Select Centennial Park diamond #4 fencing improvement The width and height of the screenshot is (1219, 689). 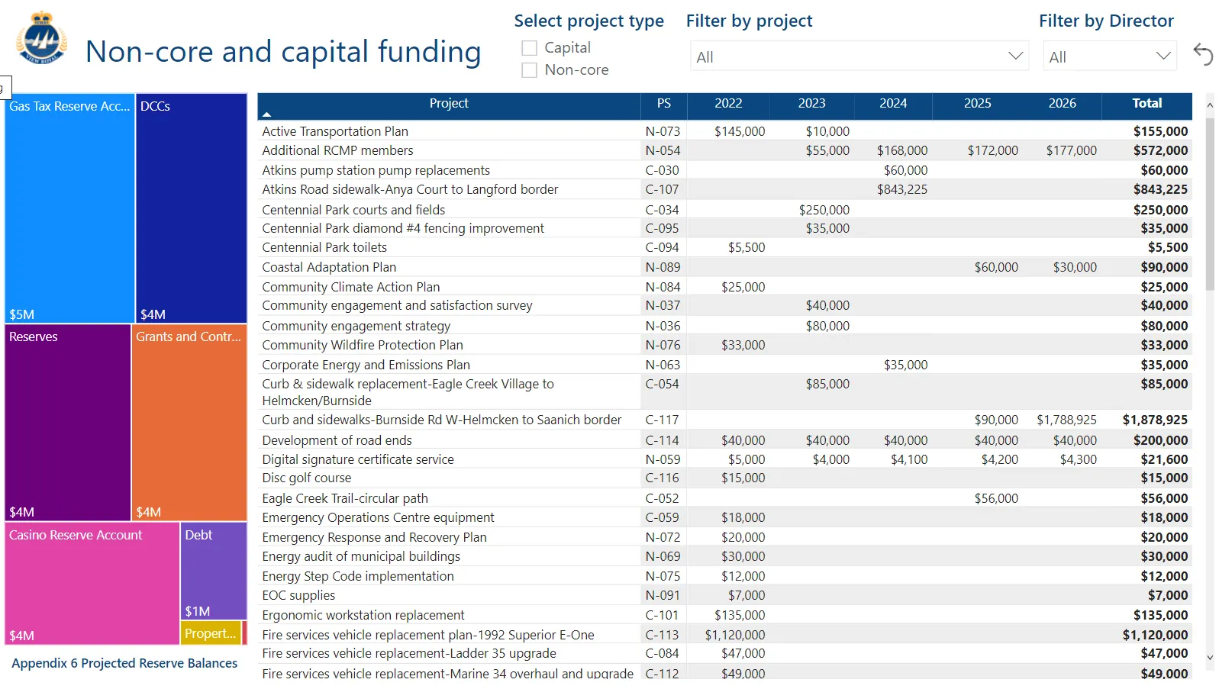725,228
